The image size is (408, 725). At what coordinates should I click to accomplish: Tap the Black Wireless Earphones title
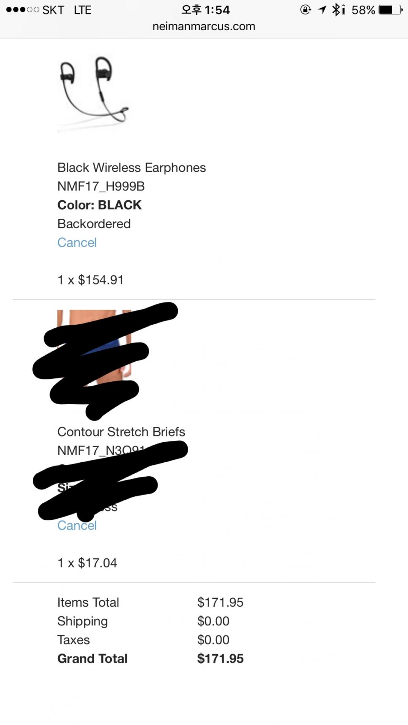tap(131, 167)
